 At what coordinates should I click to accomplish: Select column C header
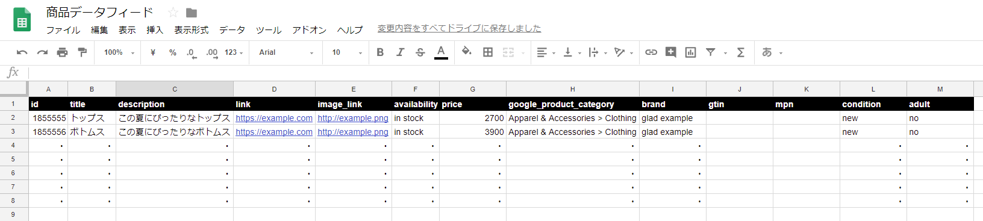tap(175, 89)
